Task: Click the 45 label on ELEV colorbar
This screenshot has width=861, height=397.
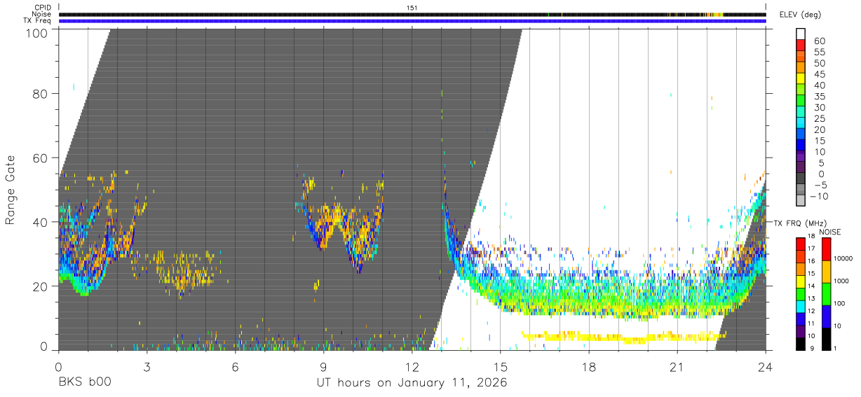Action: click(818, 74)
